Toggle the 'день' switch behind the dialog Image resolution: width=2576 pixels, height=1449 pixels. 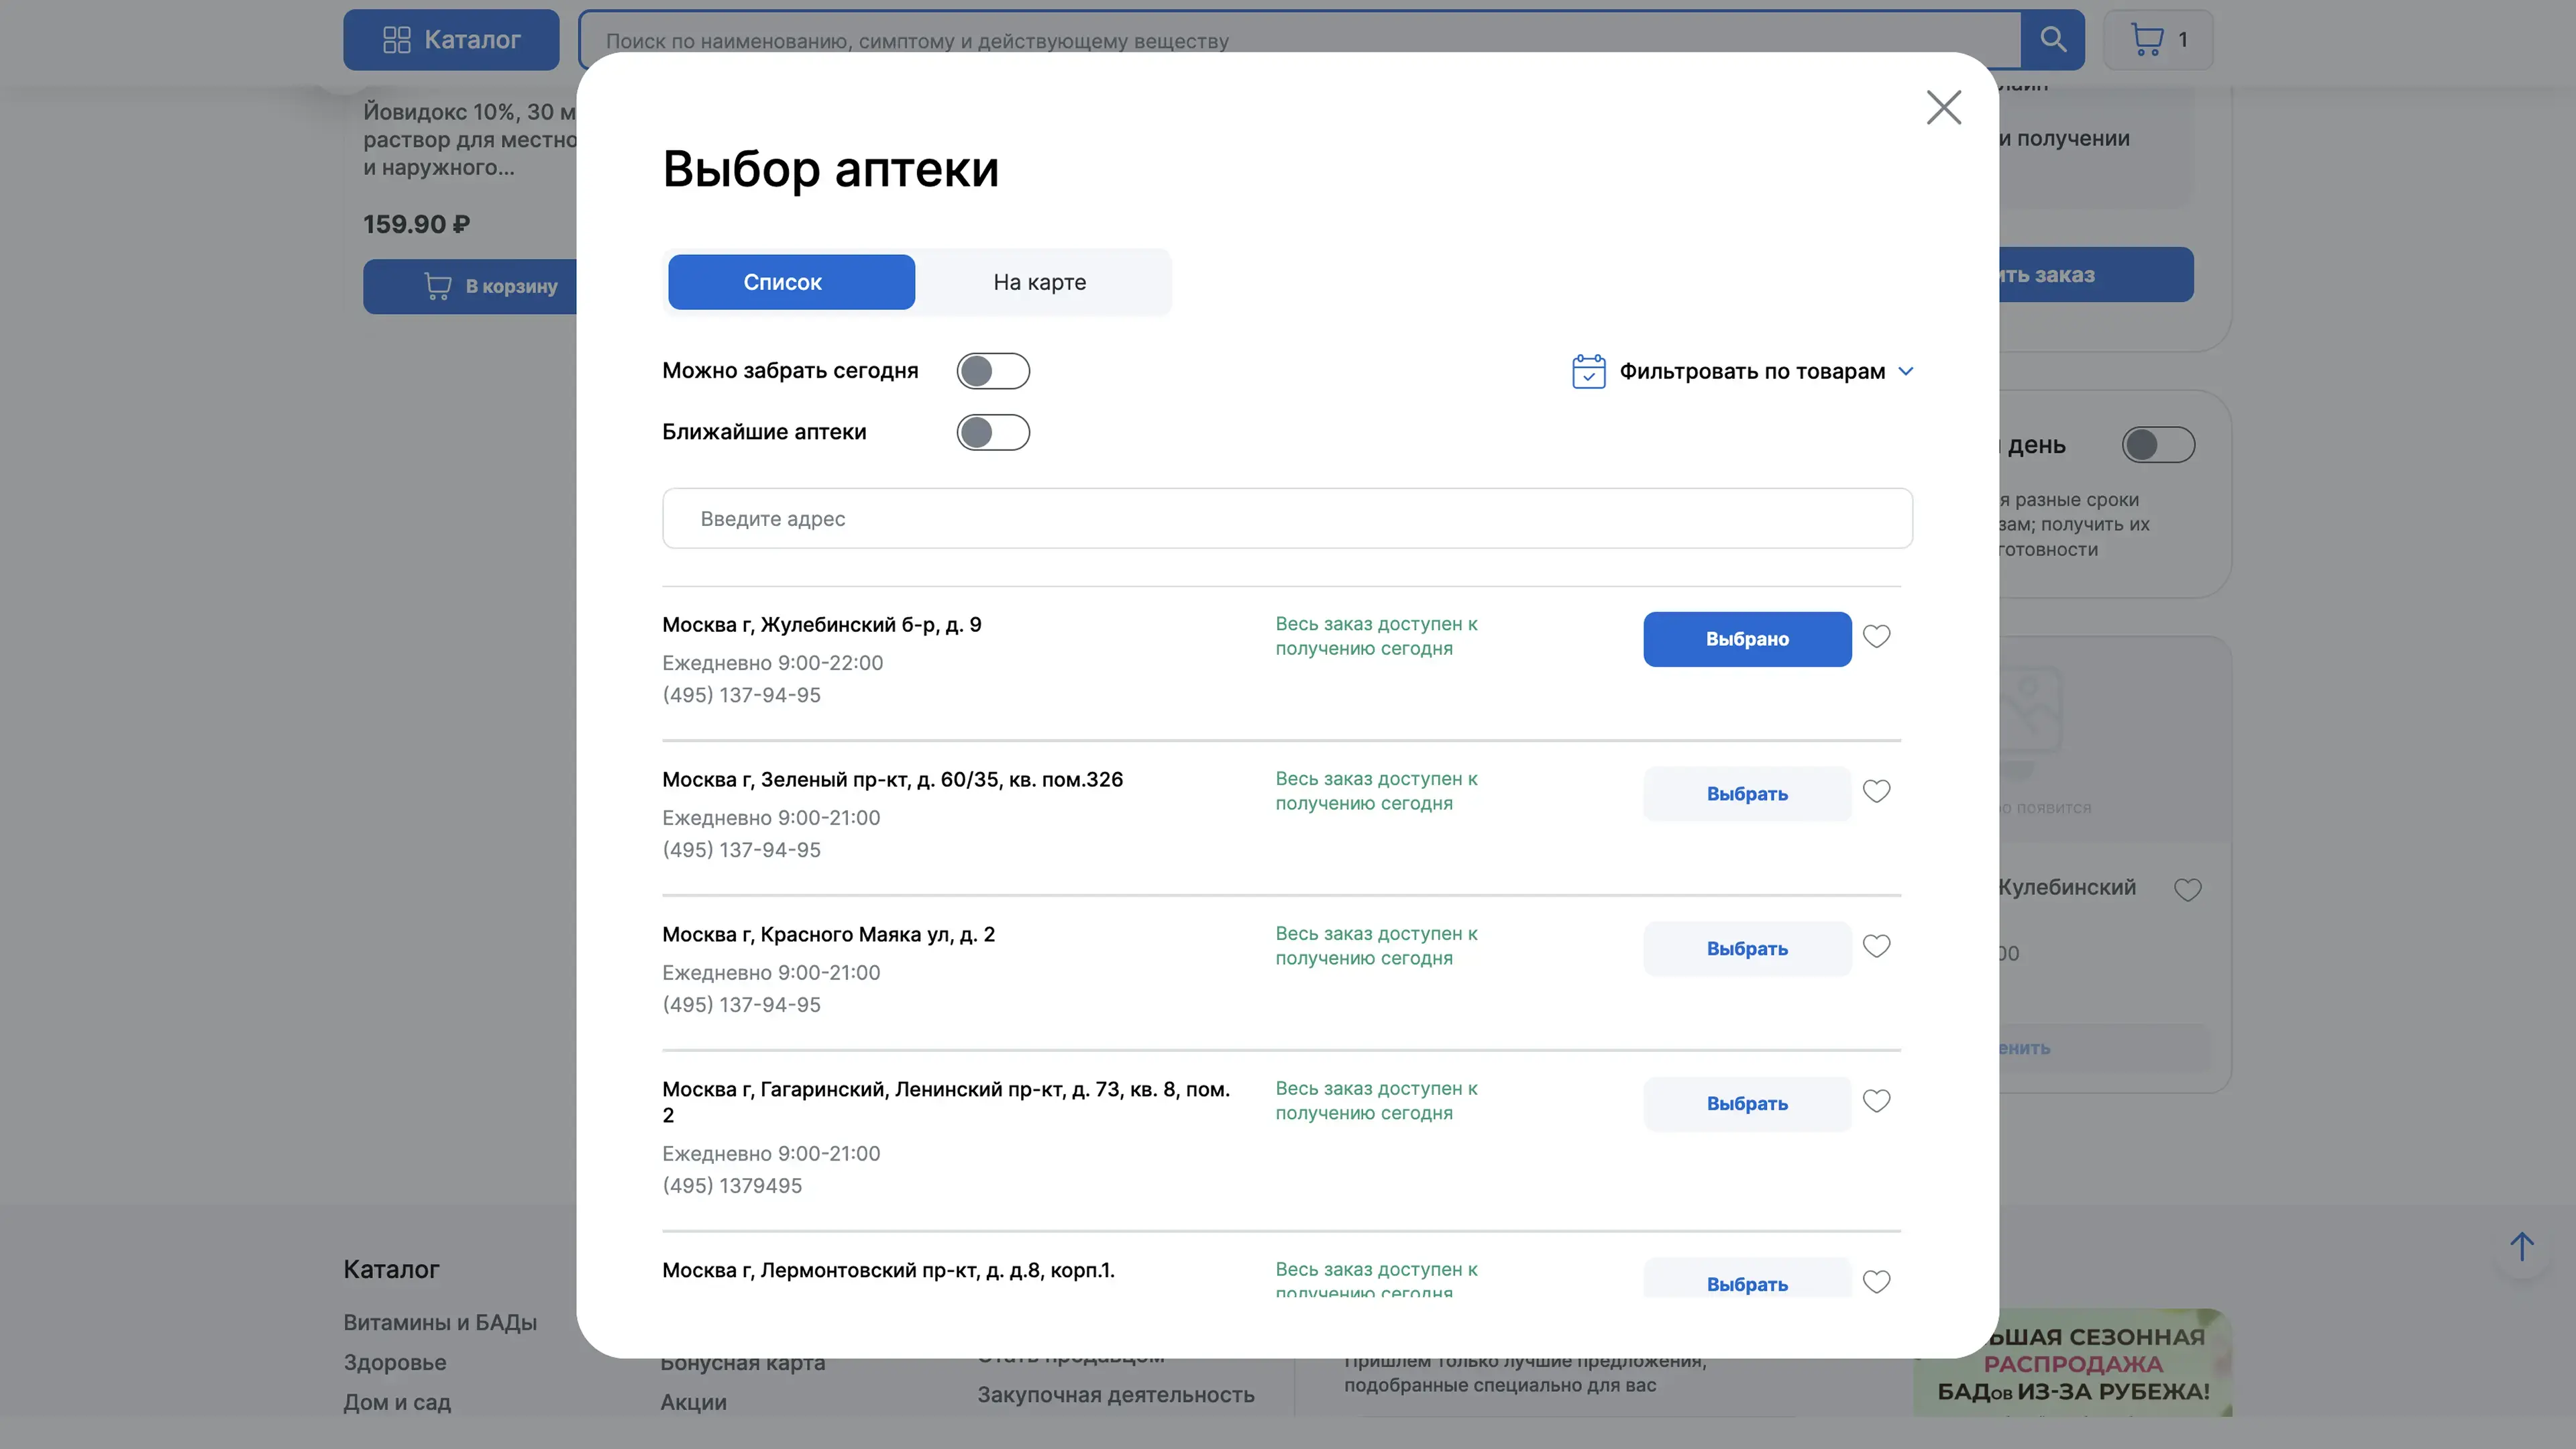2158,445
